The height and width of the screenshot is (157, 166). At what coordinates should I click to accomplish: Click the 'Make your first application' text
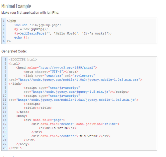click(30, 13)
